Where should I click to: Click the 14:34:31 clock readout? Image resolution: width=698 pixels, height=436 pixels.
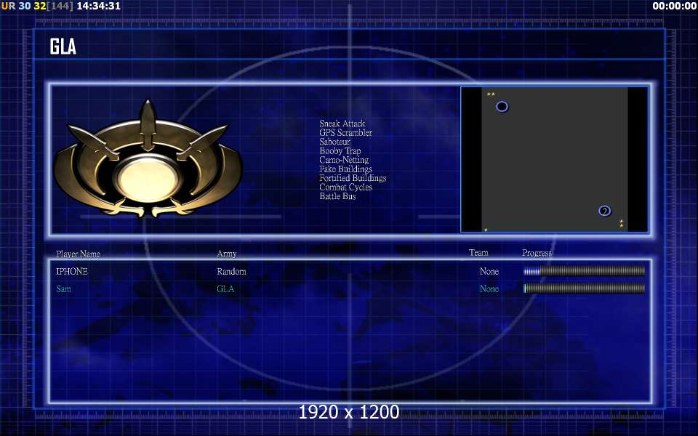(x=98, y=6)
